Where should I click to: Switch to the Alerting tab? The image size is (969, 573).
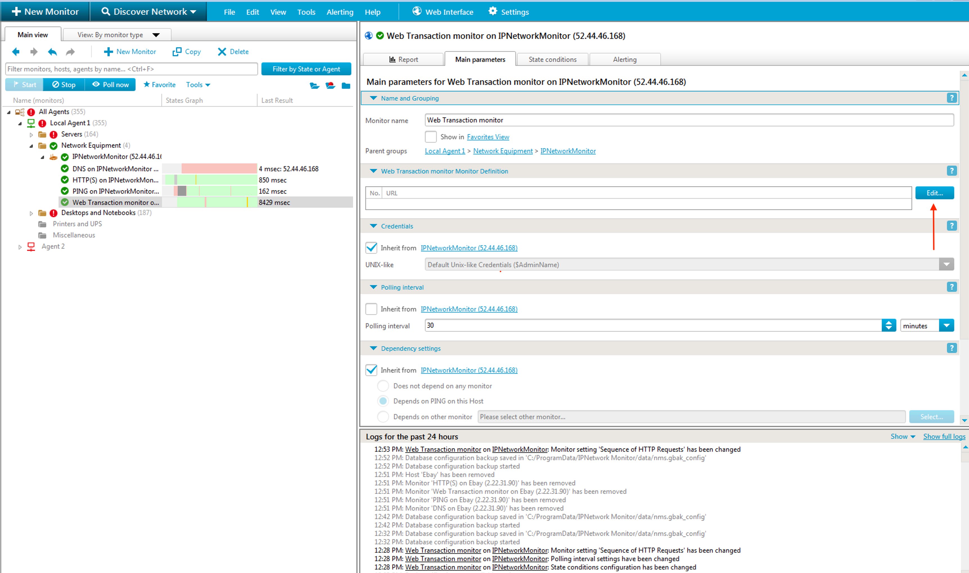[624, 59]
